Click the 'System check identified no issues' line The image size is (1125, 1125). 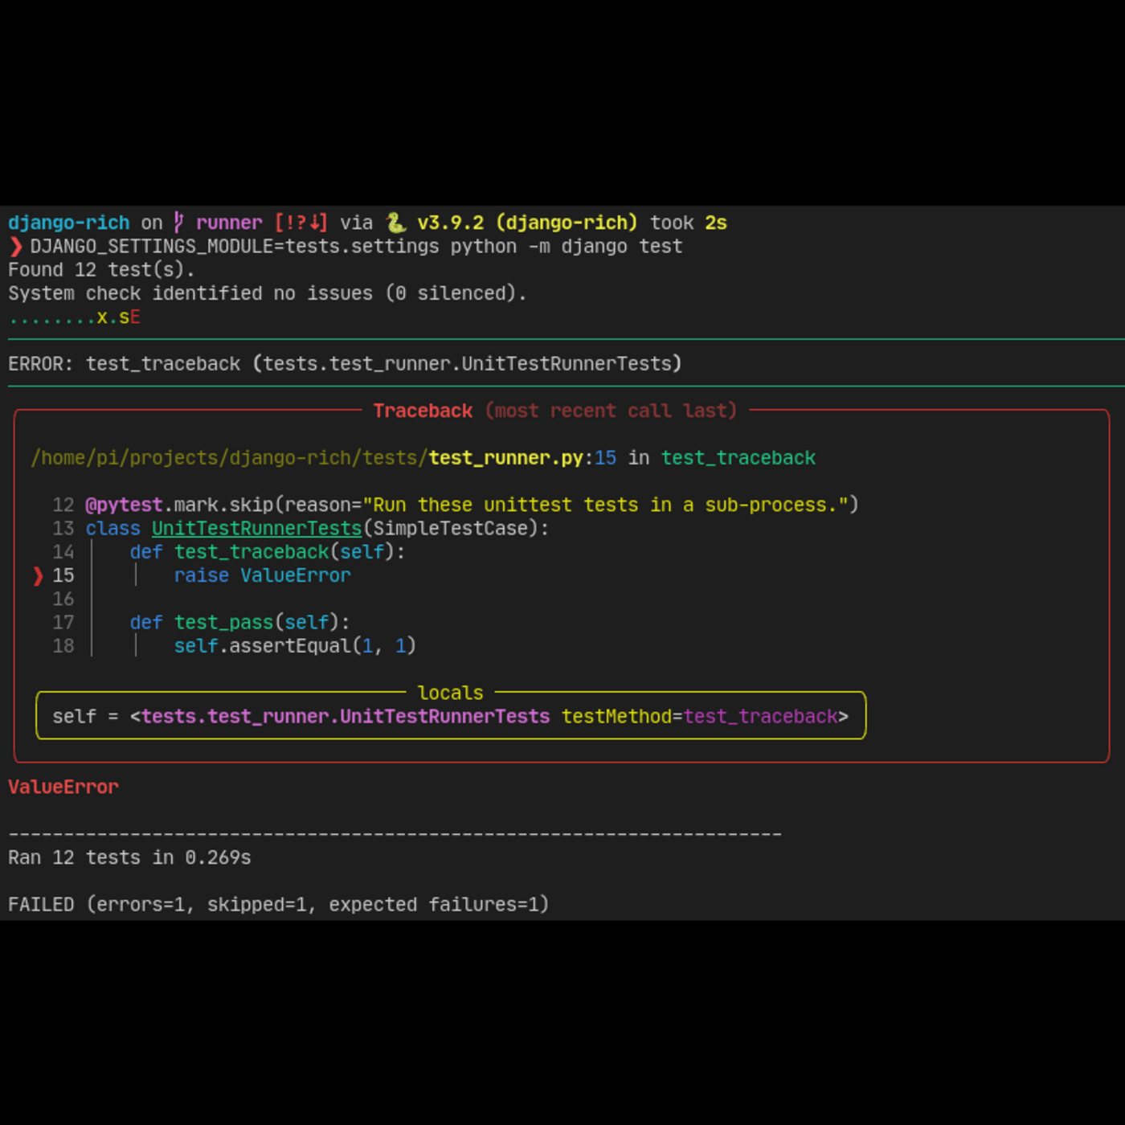268,293
